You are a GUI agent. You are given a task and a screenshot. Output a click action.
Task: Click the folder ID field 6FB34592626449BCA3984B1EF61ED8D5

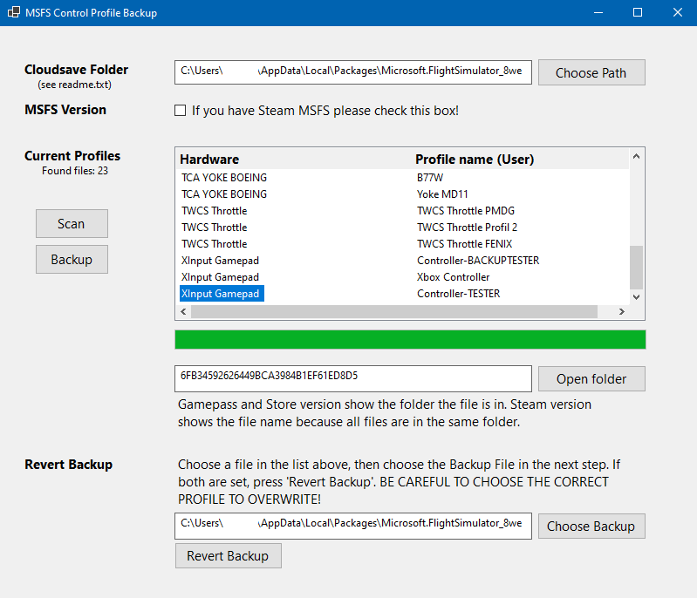click(353, 379)
